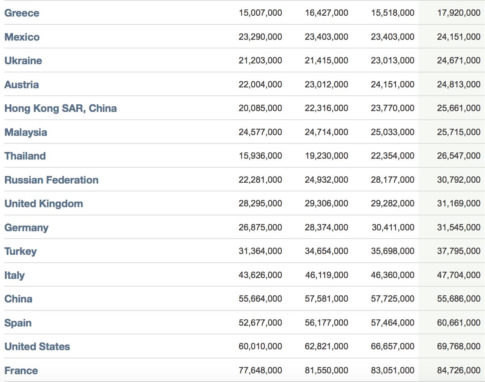Click China's highlighted value 55,686,000
485x382 pixels.
coord(459,299)
